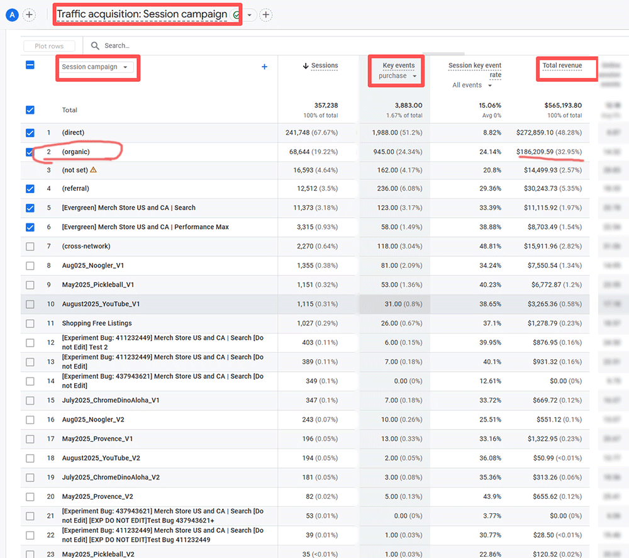Uncheck the (organic) row checkbox
Viewport: 629px width, 558px height.
pyautogui.click(x=30, y=152)
